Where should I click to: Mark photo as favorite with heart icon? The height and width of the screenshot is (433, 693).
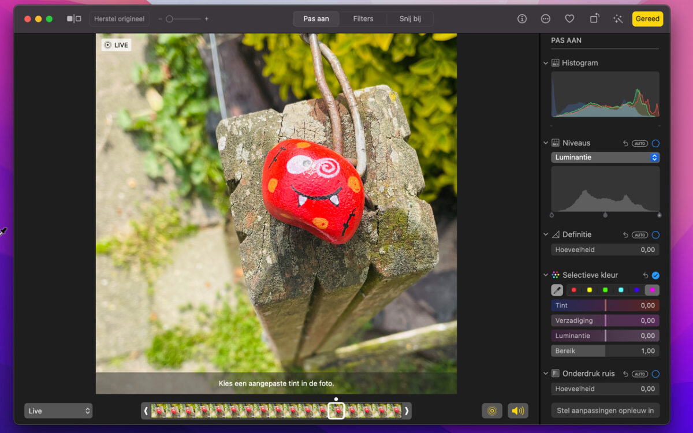pos(569,19)
